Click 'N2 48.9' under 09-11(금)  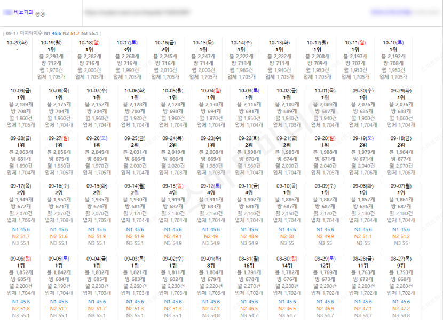(249, 236)
